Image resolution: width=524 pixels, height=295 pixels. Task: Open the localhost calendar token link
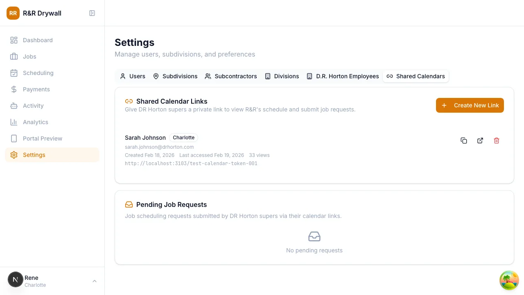191,163
